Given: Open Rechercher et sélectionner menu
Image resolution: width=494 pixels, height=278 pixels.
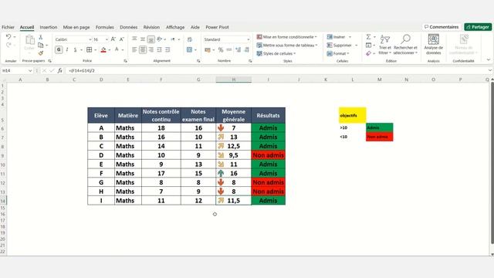Looking at the screenshot, I should coord(405,45).
